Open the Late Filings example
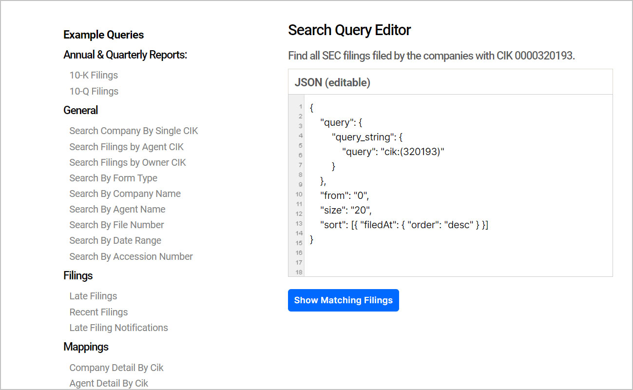633x390 pixels. coord(93,296)
